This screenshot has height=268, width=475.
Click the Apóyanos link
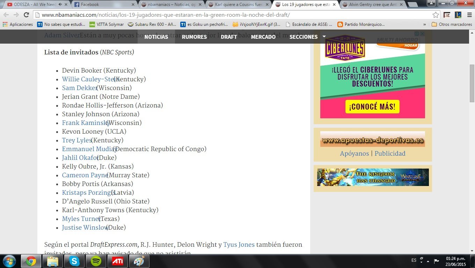click(x=355, y=154)
